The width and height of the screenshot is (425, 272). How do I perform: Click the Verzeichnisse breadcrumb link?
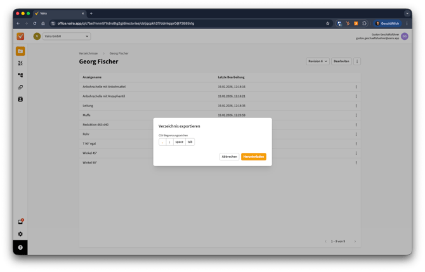pos(88,53)
